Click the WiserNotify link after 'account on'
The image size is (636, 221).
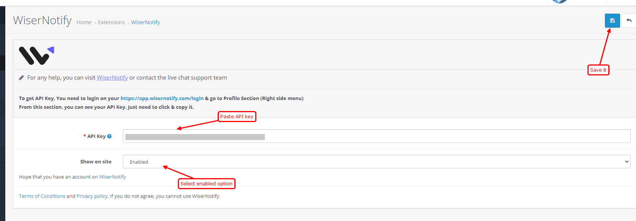pos(112,177)
